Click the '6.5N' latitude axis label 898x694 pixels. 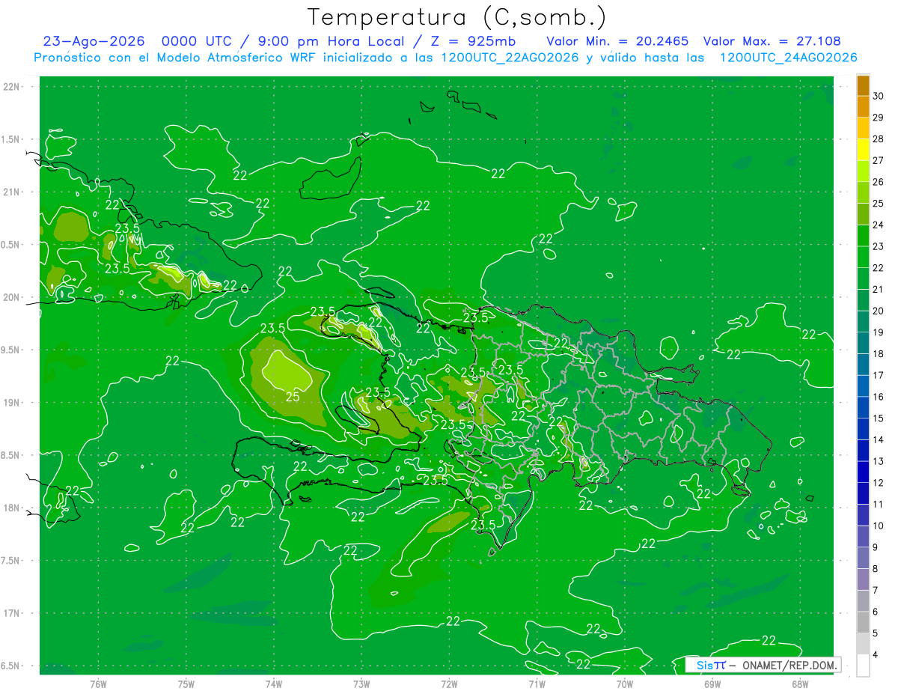pos(11,666)
